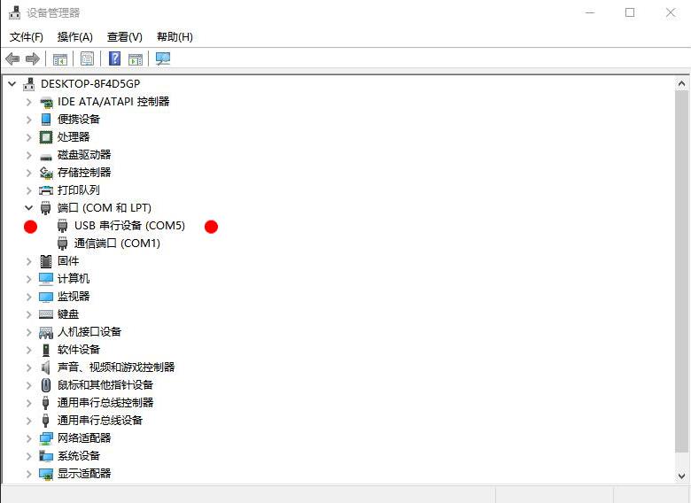The image size is (691, 503).
Task: Toggle the console tree pane toolbar icon
Action: tap(60, 58)
